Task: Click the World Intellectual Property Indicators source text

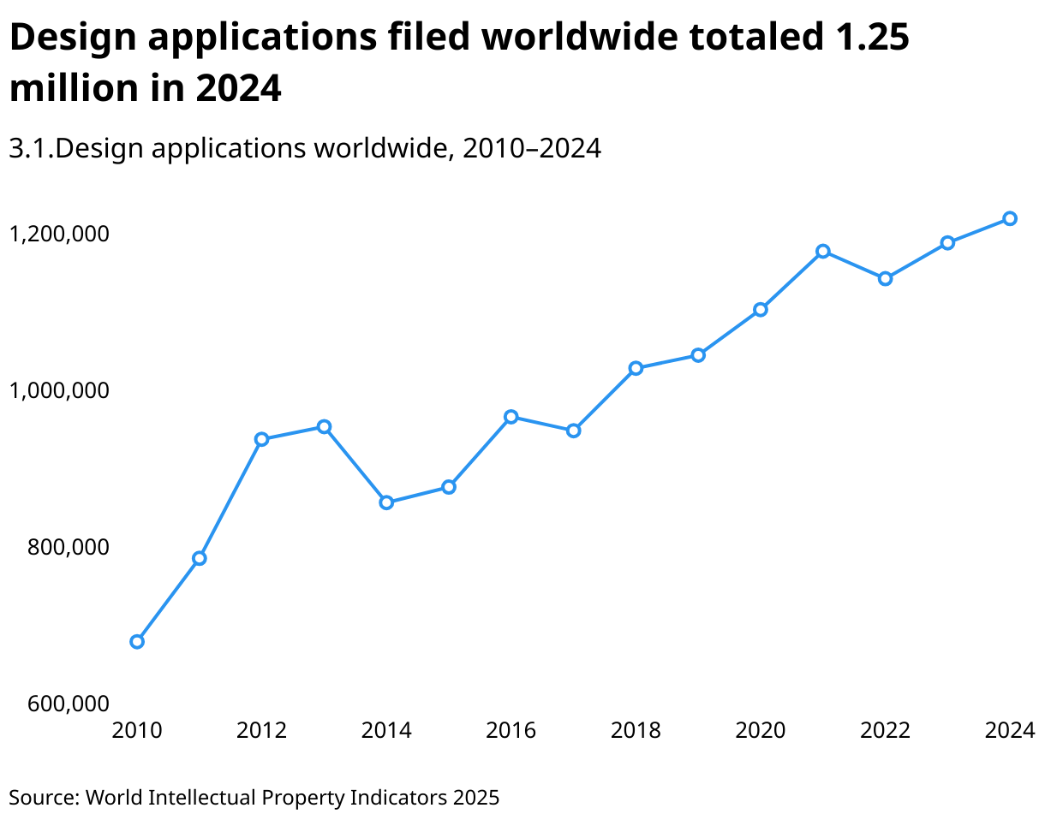Action: point(254,797)
